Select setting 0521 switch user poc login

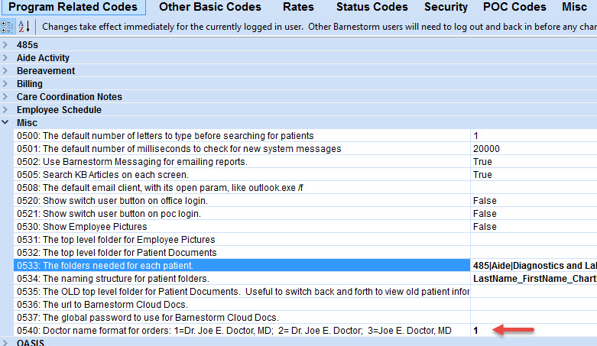[242, 213]
